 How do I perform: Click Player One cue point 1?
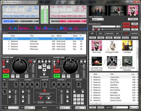4,62
